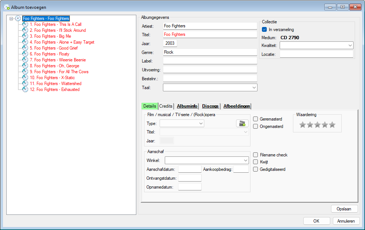
Task: Click the Aankoopbedrag input field
Action: coord(241,169)
